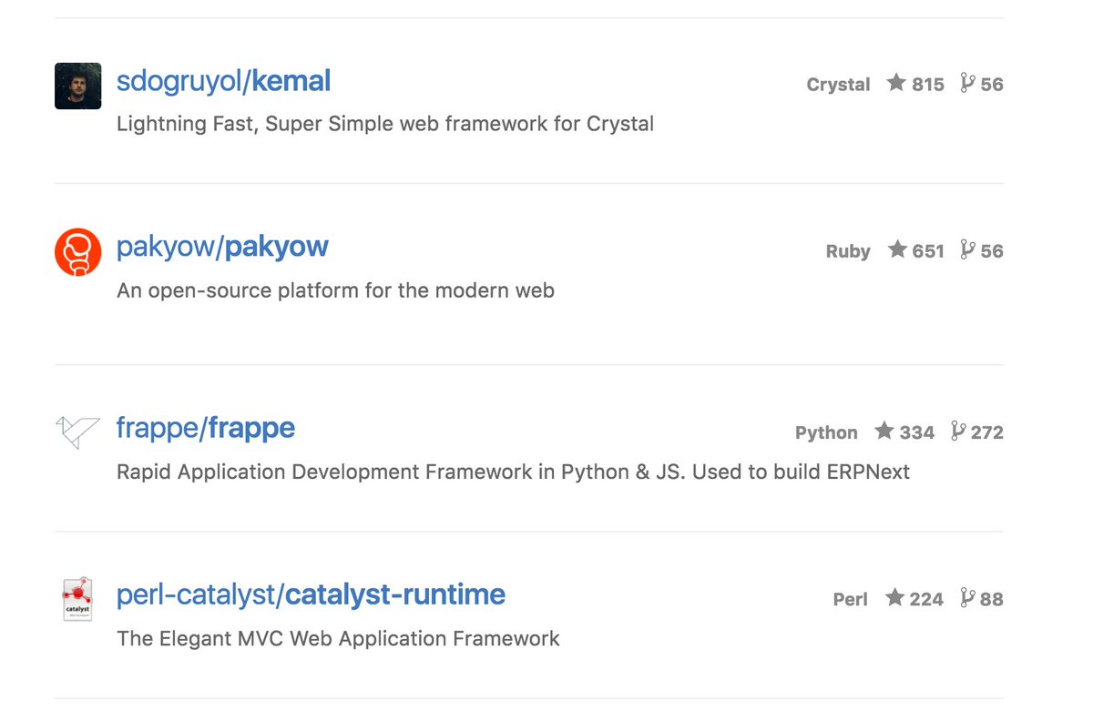This screenshot has height=711, width=1093.
Task: Click the 'Lightning Fast, Super Simple' description
Action: point(385,124)
